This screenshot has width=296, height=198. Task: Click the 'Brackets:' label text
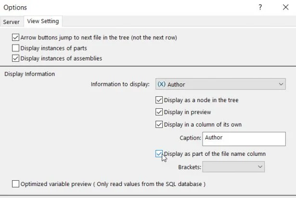[189, 167]
